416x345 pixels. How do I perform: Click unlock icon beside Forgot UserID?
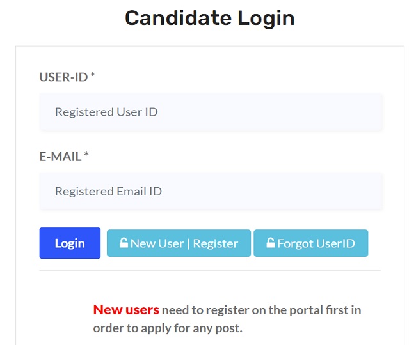(271, 243)
